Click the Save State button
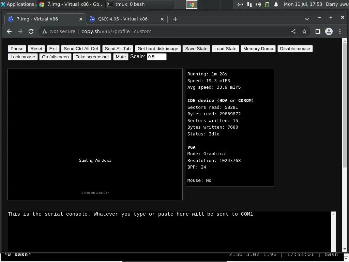This screenshot has width=349, height=262. [196, 48]
